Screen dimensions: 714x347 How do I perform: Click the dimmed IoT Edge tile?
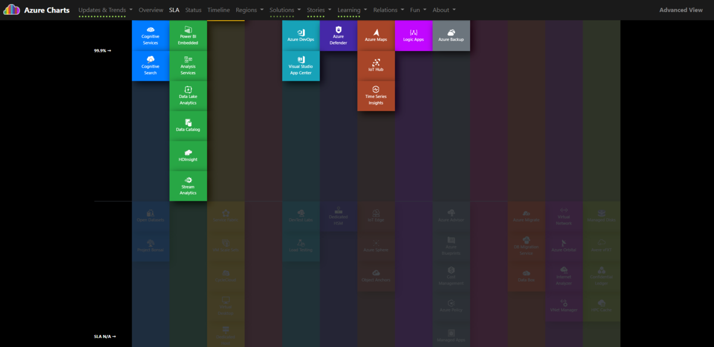(x=375, y=216)
